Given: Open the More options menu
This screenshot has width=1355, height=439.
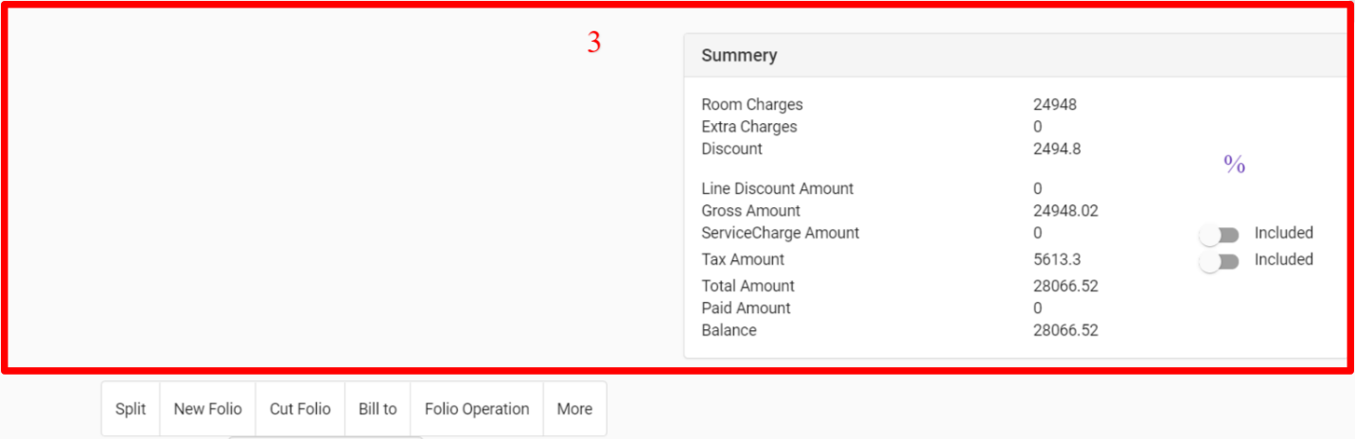Looking at the screenshot, I should [574, 409].
